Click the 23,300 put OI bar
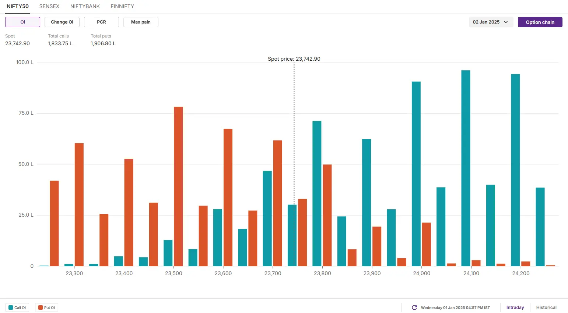 coord(79,204)
